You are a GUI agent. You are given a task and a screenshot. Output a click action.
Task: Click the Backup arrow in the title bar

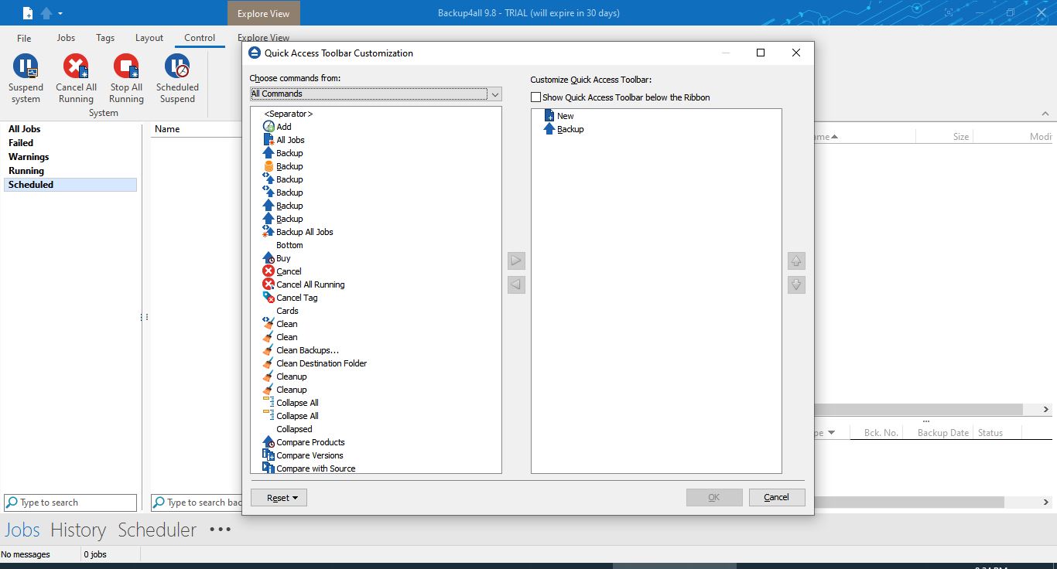(46, 13)
